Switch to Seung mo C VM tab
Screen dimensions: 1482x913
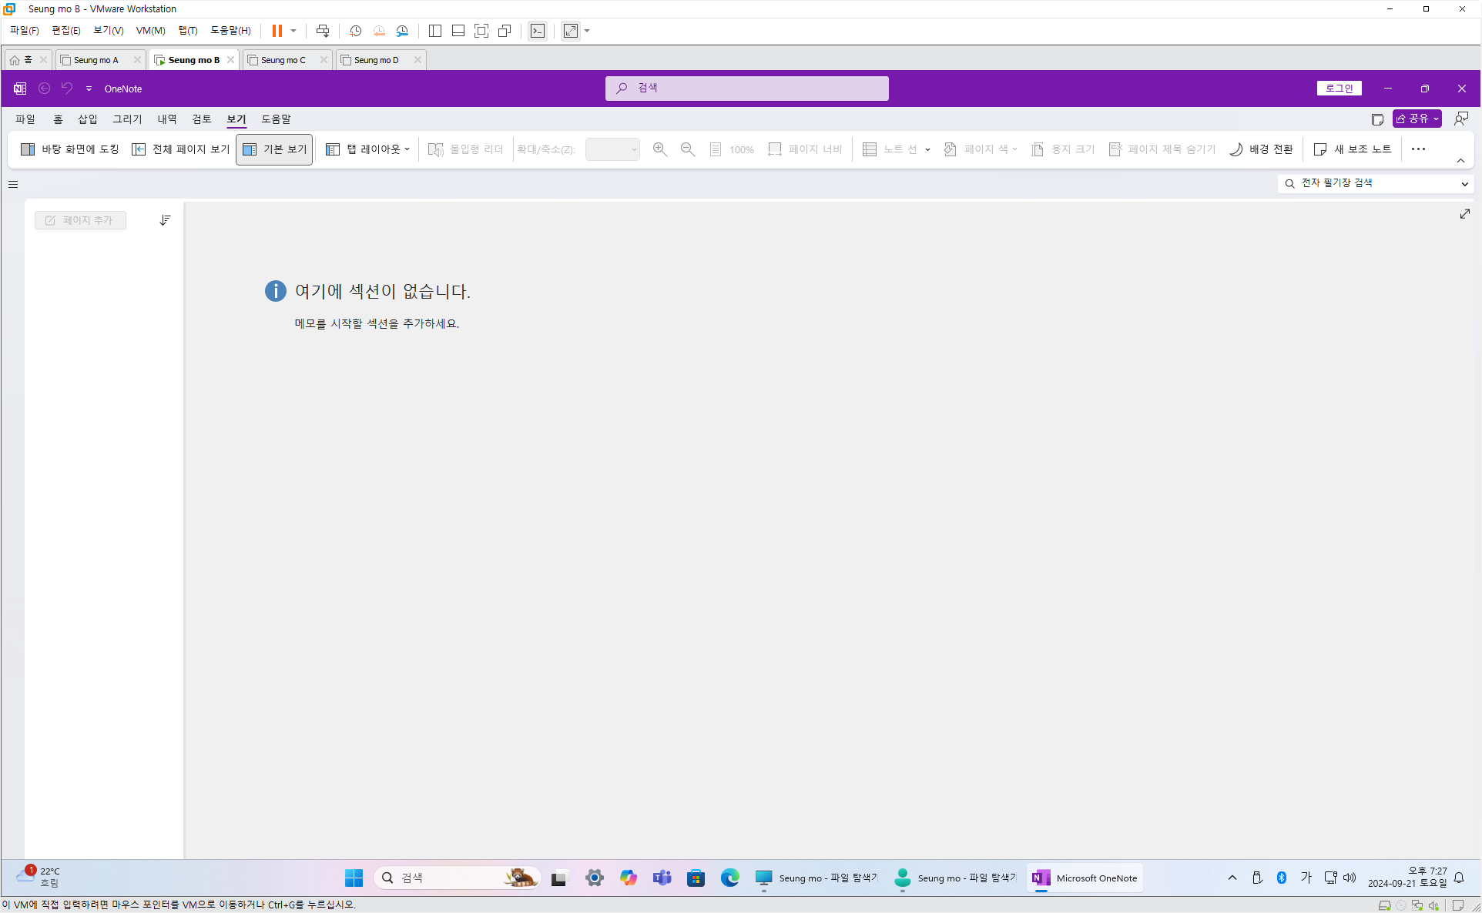(283, 60)
